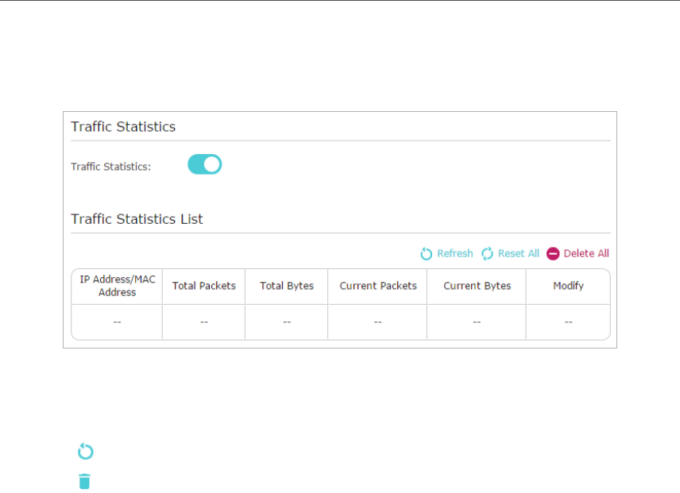Image resolution: width=680 pixels, height=493 pixels.
Task: Click the "Traffic Statistics:" toggle label
Action: coord(110,167)
